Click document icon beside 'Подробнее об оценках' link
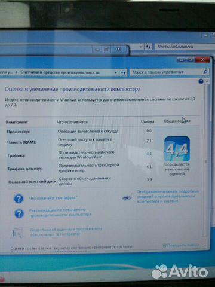 click(x=18, y=232)
